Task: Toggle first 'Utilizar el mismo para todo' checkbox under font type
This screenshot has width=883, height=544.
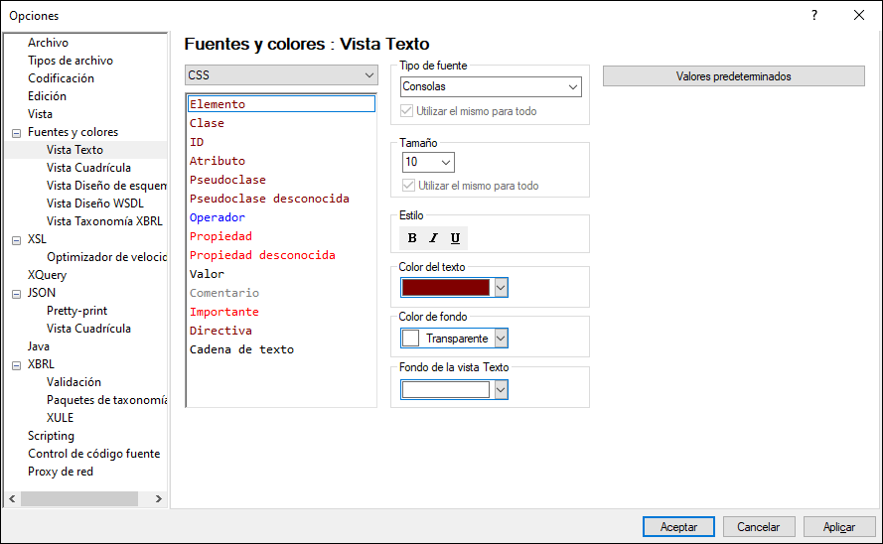Action: click(x=407, y=111)
